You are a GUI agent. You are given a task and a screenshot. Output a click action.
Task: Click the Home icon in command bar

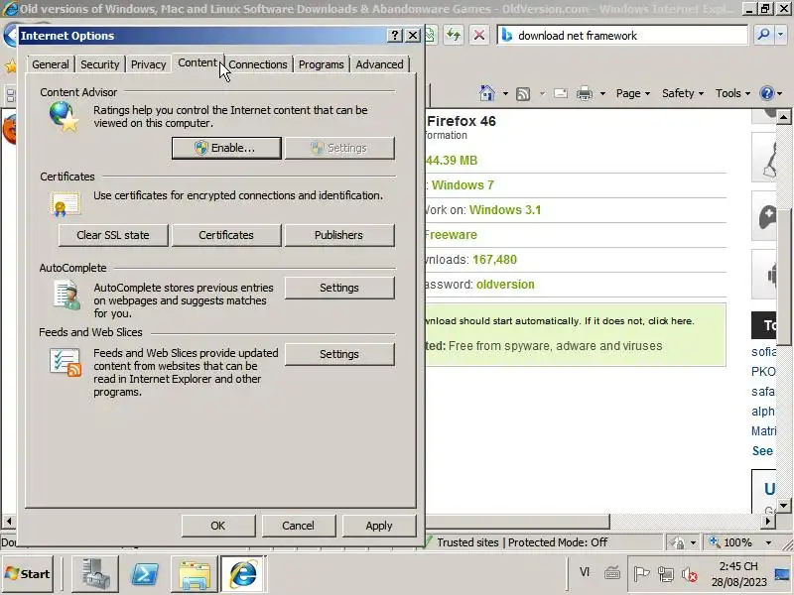[487, 93]
